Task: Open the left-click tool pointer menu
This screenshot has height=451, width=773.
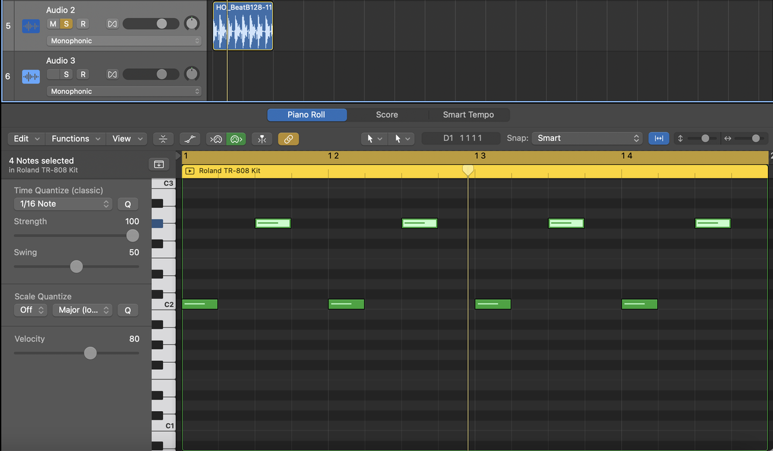Action: tap(374, 138)
